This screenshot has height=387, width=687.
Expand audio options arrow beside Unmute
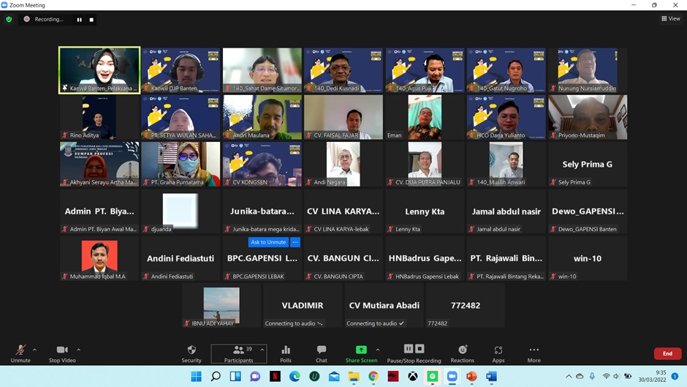click(x=35, y=350)
